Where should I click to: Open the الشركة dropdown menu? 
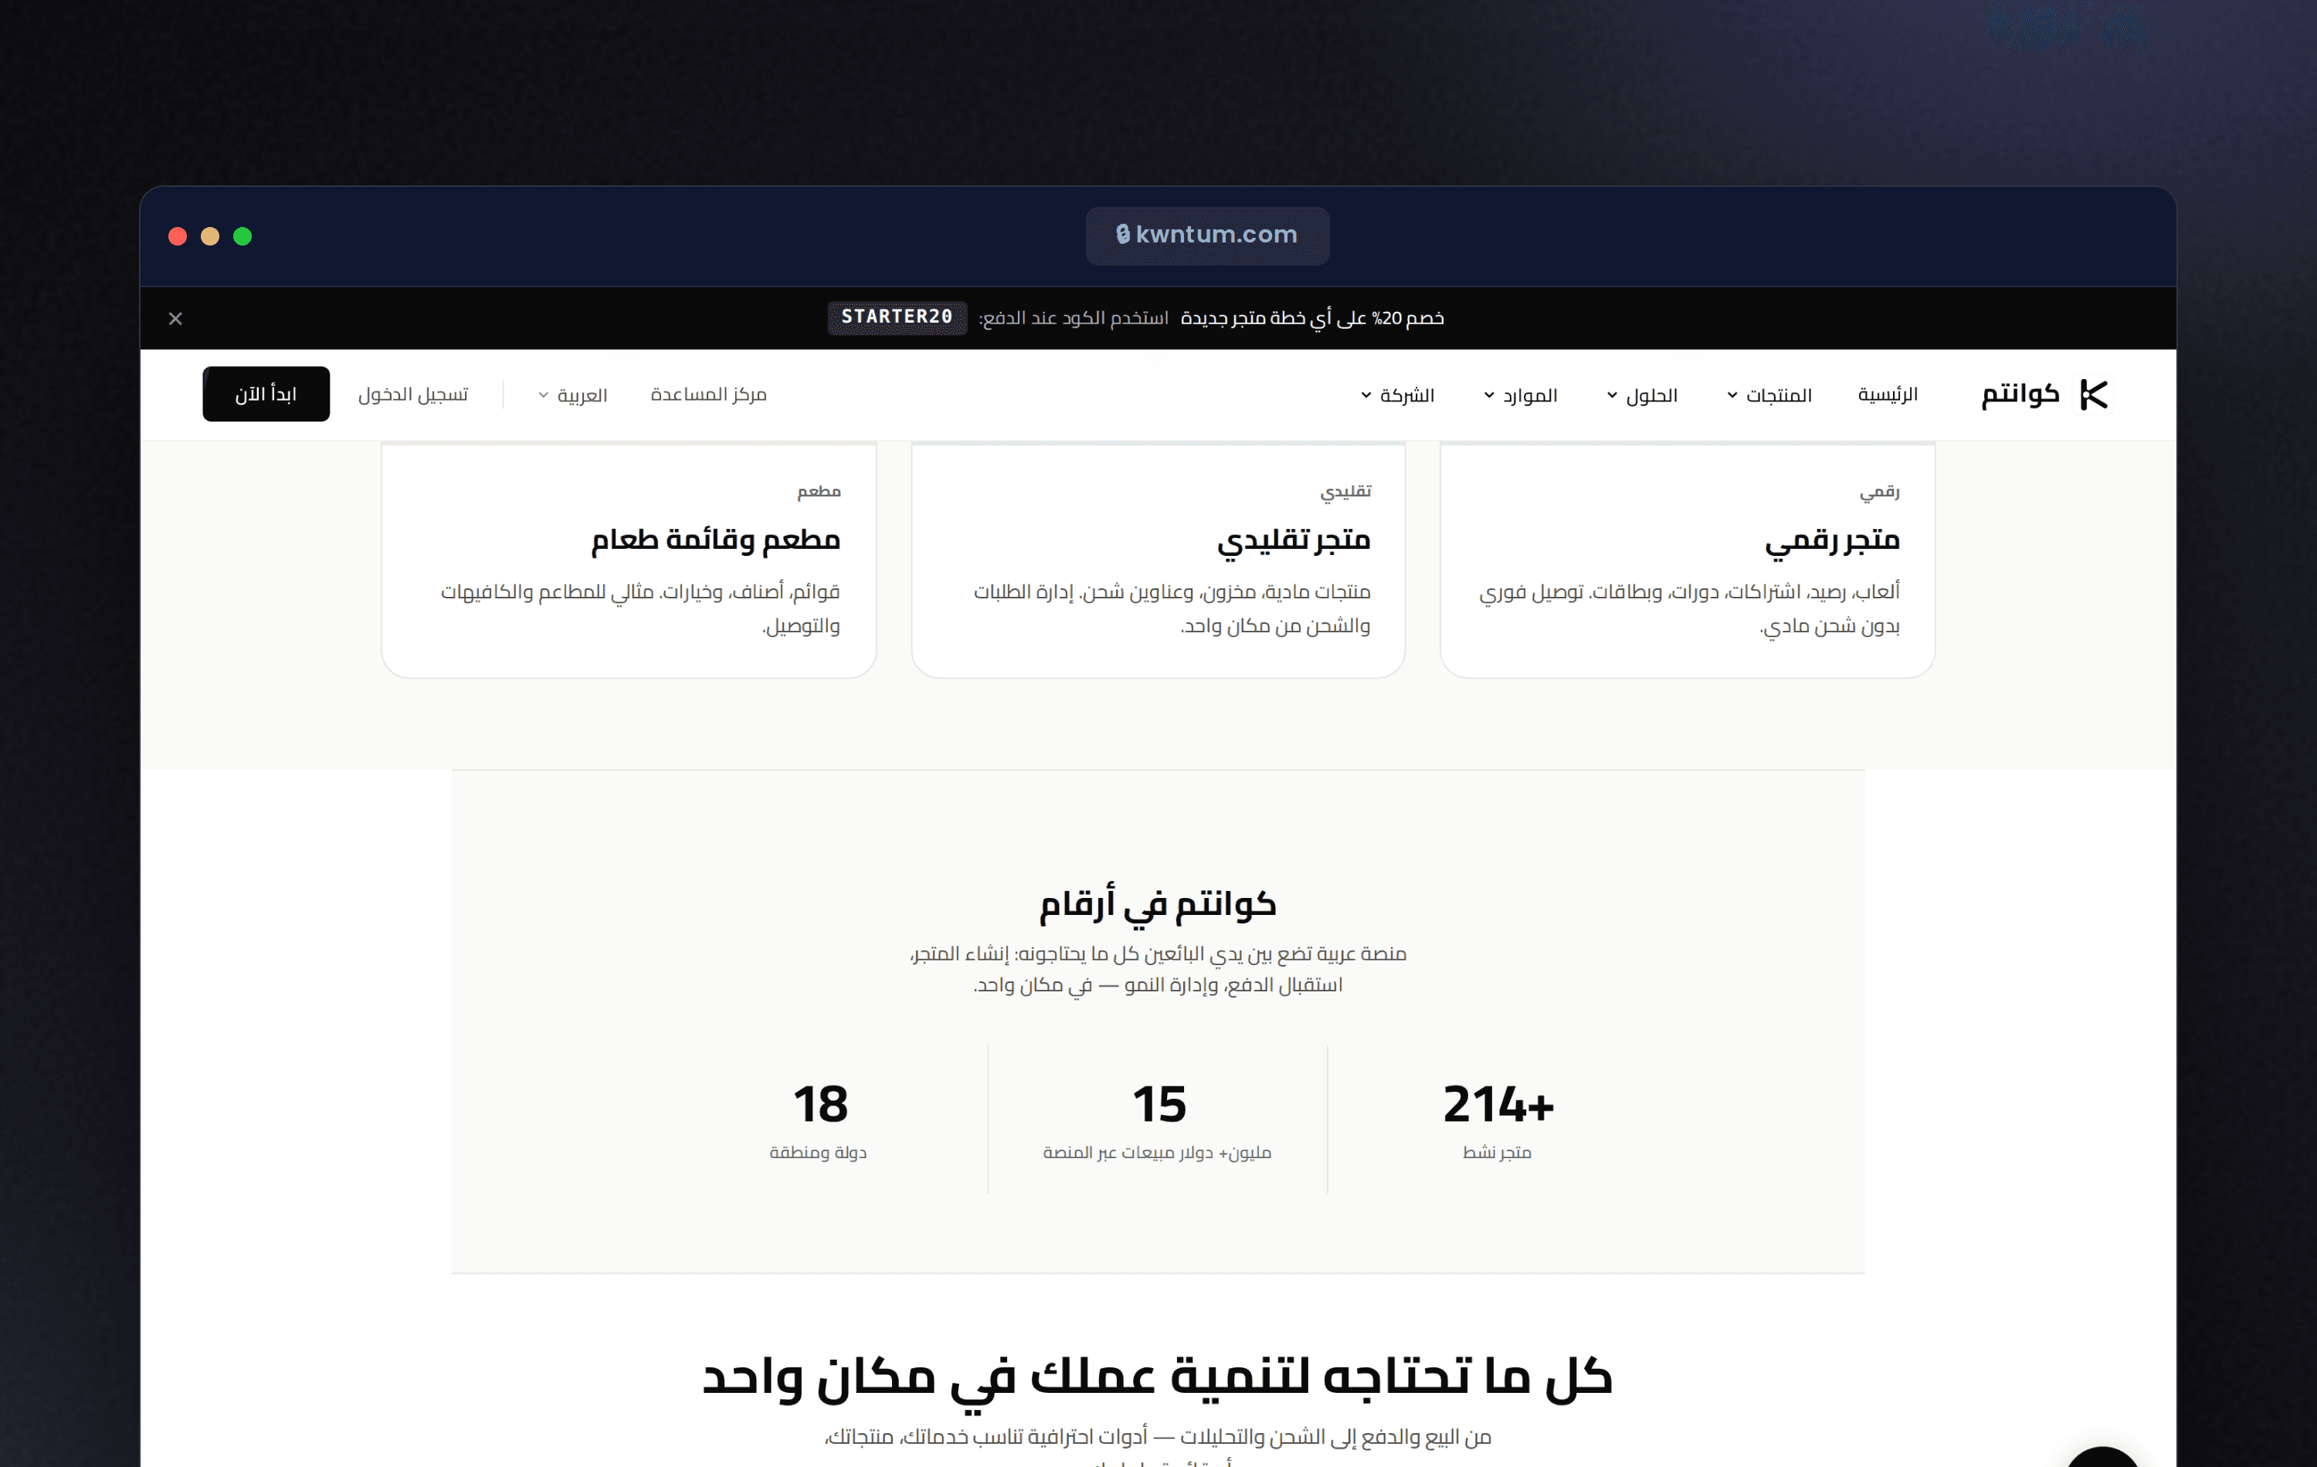click(x=1397, y=395)
